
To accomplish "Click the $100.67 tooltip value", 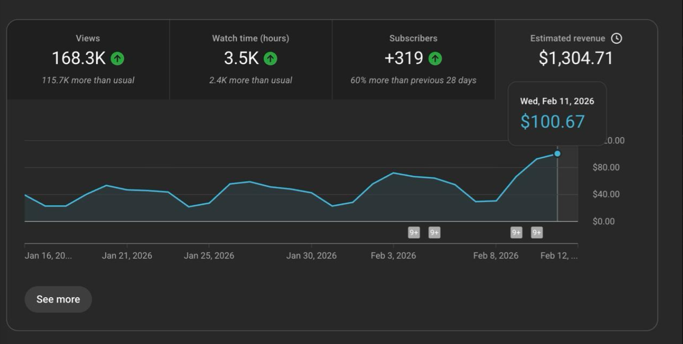I will pyautogui.click(x=552, y=122).
